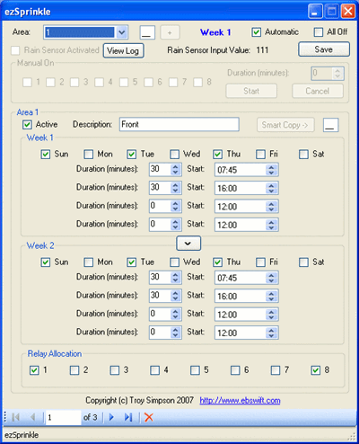Screen dimensions: 359x444
Task: Jump to last record in navigator
Action: coord(128,417)
